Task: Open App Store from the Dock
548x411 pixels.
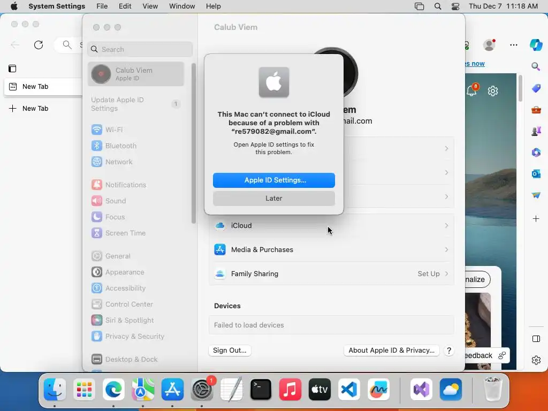Action: tap(172, 390)
